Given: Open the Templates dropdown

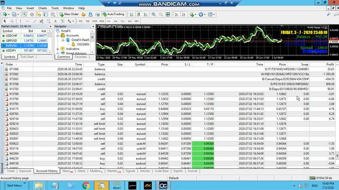Looking at the screenshot, I should tap(211, 14).
